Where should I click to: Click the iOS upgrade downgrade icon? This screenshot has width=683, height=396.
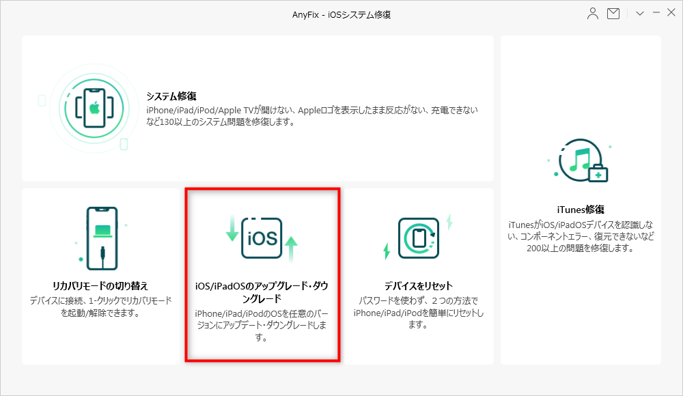pos(262,238)
